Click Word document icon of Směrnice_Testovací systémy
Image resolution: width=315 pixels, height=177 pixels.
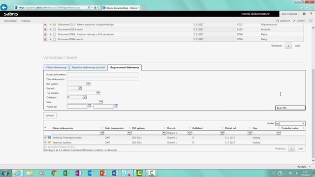pyautogui.click(x=49, y=138)
